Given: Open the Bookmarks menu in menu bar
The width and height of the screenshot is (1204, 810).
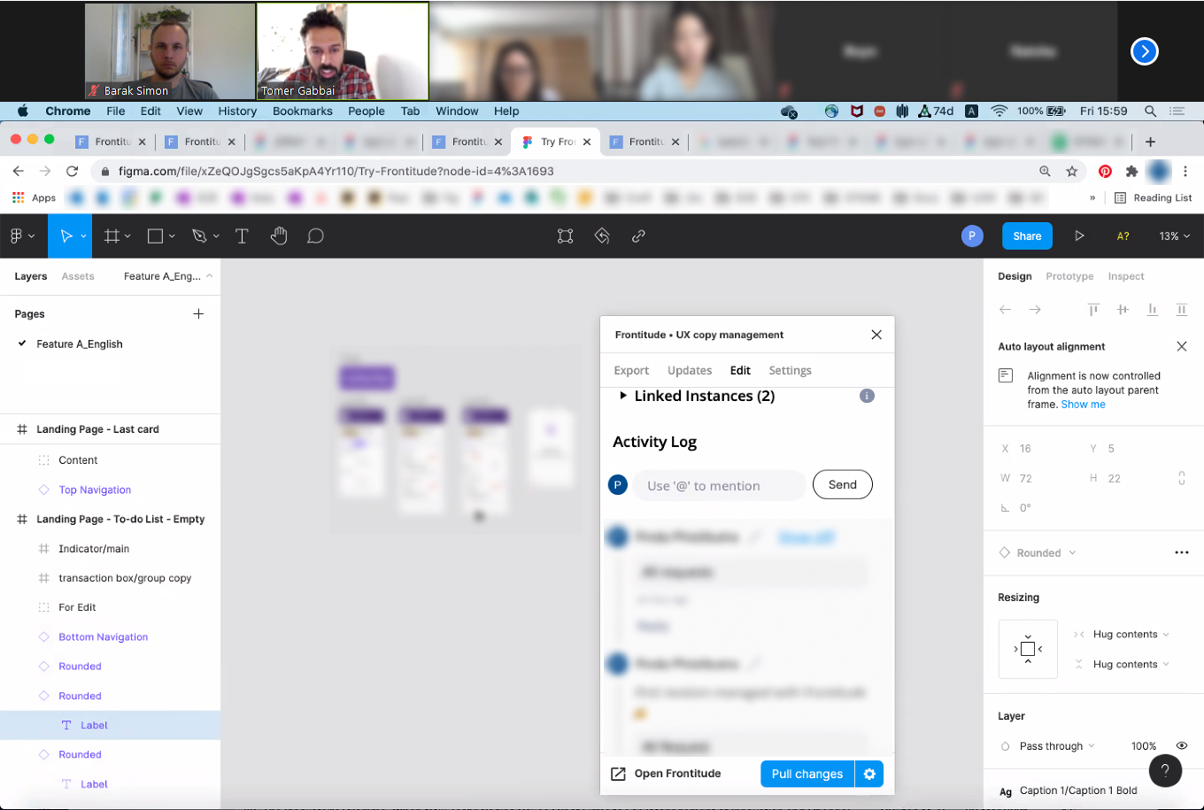Looking at the screenshot, I should 303,111.
